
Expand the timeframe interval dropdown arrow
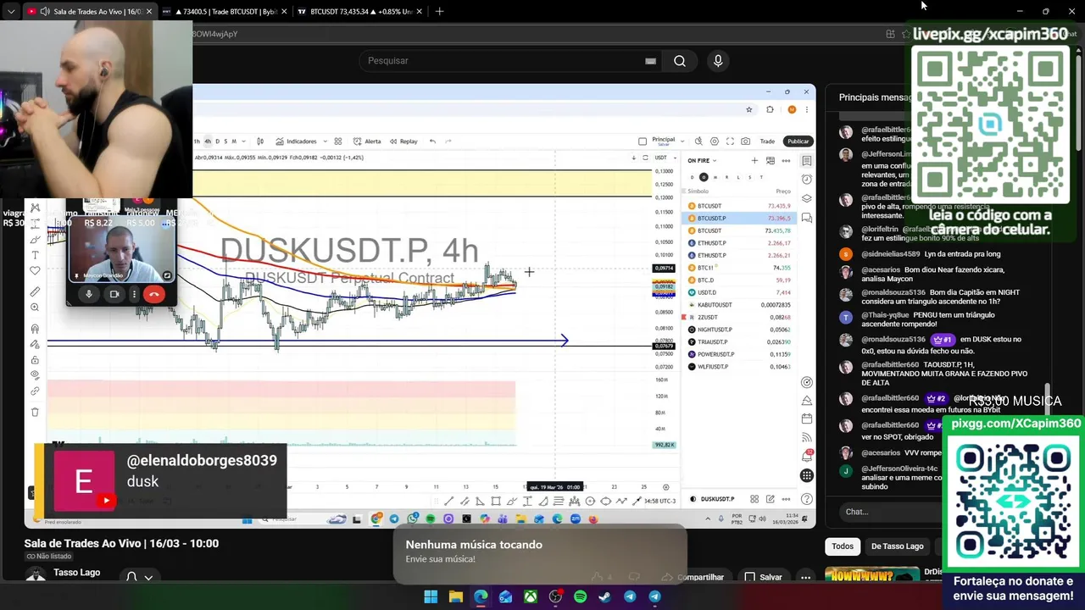(244, 141)
